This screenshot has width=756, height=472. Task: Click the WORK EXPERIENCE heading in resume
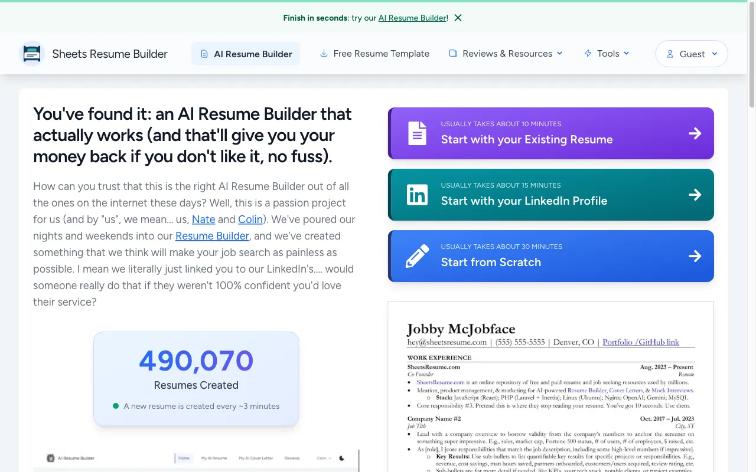tap(439, 358)
